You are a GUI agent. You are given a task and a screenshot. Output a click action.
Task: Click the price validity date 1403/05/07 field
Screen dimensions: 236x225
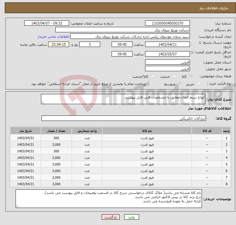[x=168, y=54]
